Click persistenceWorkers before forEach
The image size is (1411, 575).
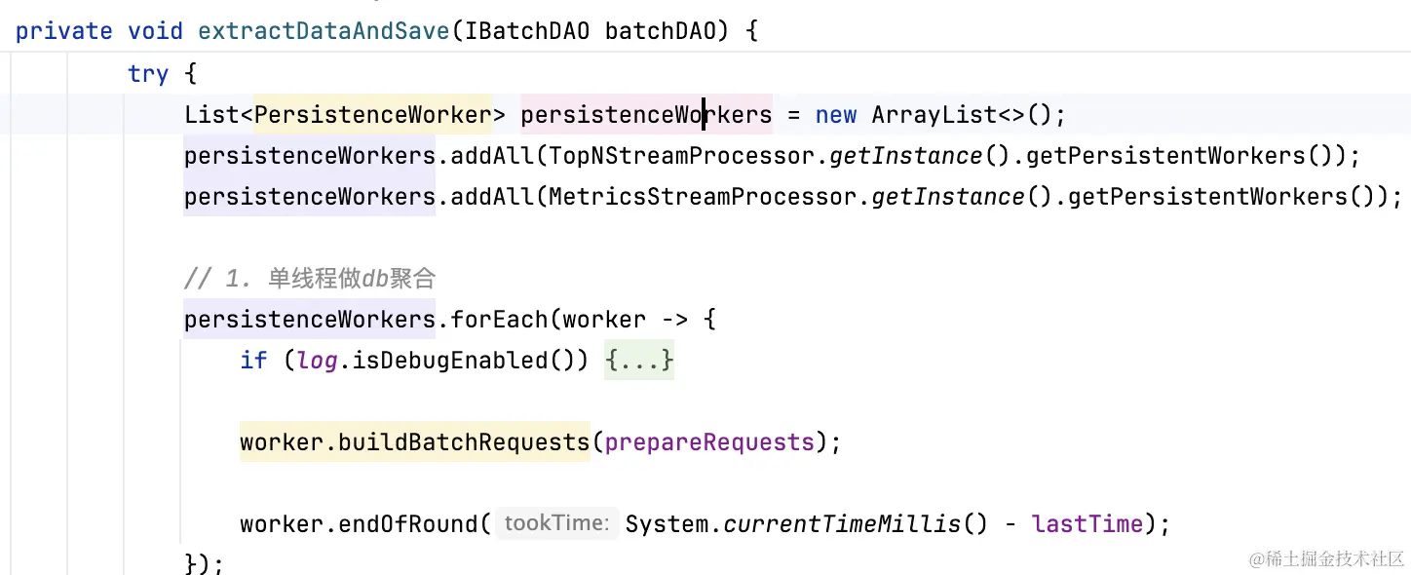point(310,320)
